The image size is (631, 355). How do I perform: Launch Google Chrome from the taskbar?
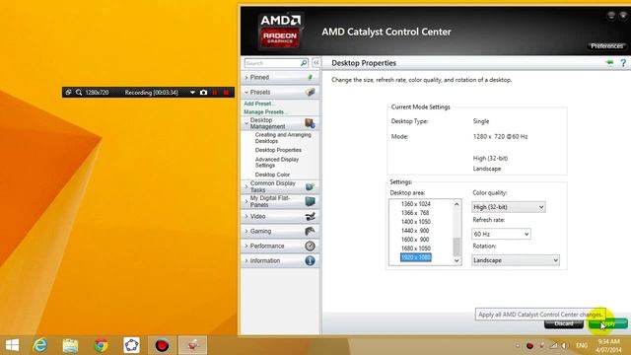point(101,345)
